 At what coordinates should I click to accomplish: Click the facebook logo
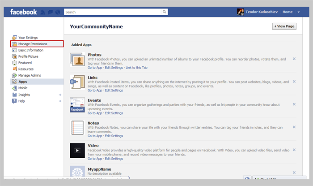pos(23,12)
